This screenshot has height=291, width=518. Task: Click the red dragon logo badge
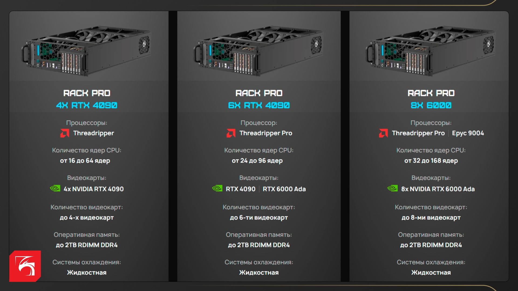(25, 266)
